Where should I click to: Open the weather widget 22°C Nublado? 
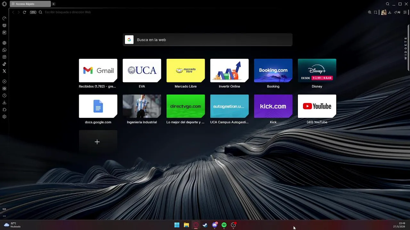12,225
